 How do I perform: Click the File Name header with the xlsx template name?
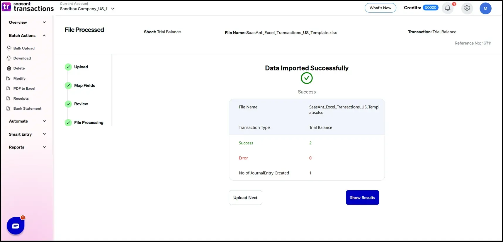click(x=281, y=33)
